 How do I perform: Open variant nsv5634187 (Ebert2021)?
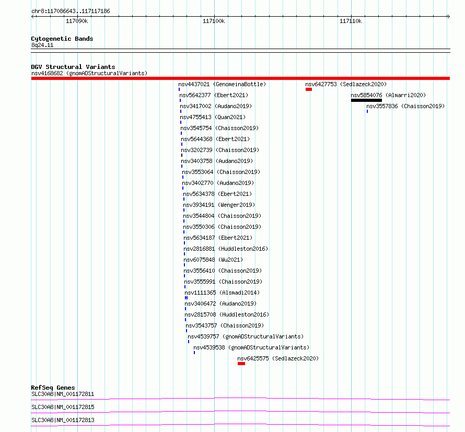[x=218, y=238]
